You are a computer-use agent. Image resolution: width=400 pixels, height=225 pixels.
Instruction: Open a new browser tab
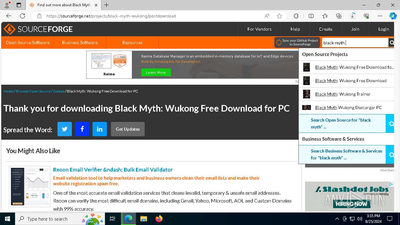pos(107,5)
